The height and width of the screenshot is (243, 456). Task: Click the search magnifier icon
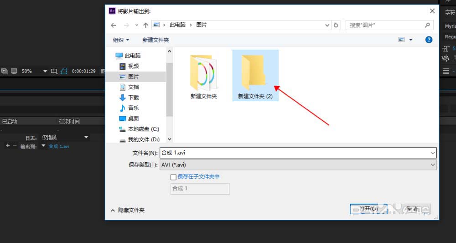[x=427, y=25]
